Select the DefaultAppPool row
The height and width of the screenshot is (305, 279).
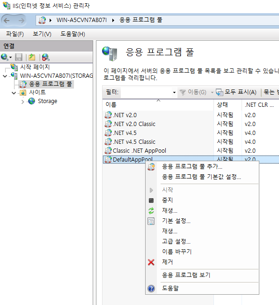[x=191, y=159]
